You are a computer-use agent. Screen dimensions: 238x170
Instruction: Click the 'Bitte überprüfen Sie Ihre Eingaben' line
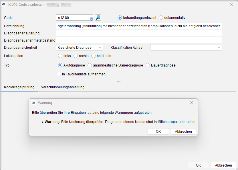(x=92, y=113)
